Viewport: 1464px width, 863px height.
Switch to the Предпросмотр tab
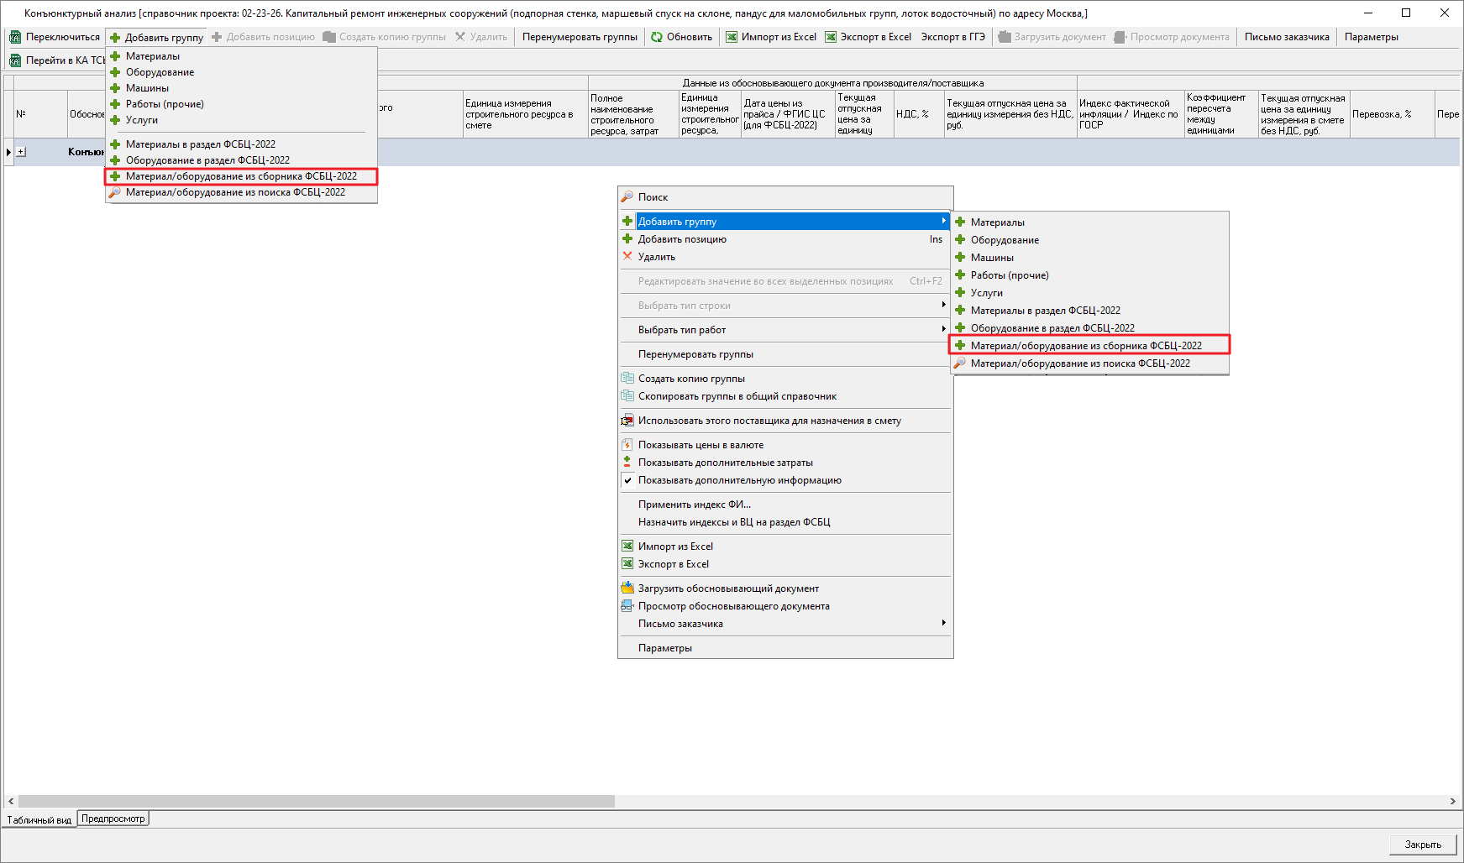coord(113,819)
